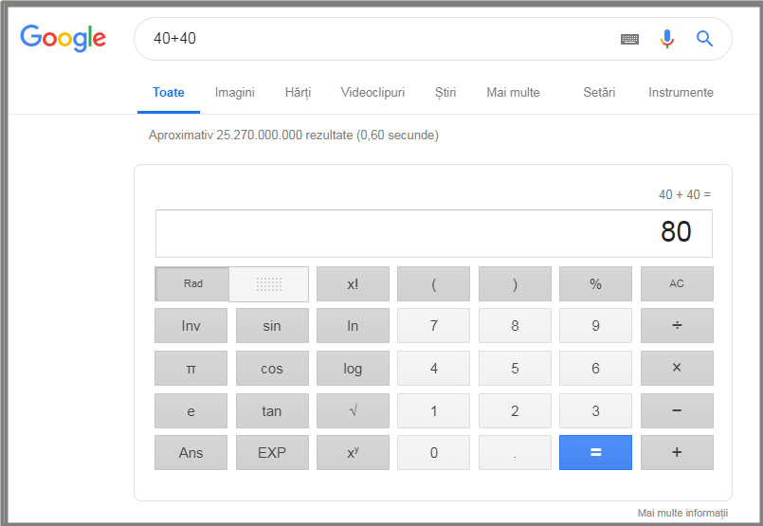Click the expression history 40 + 40 =

pos(684,194)
